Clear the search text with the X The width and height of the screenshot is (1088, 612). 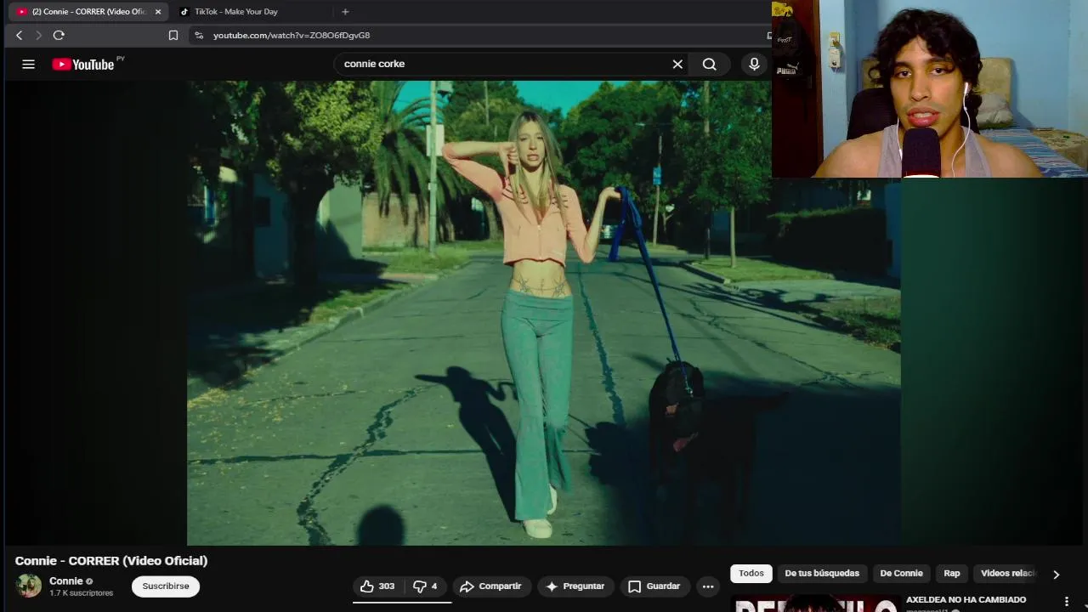pos(677,64)
